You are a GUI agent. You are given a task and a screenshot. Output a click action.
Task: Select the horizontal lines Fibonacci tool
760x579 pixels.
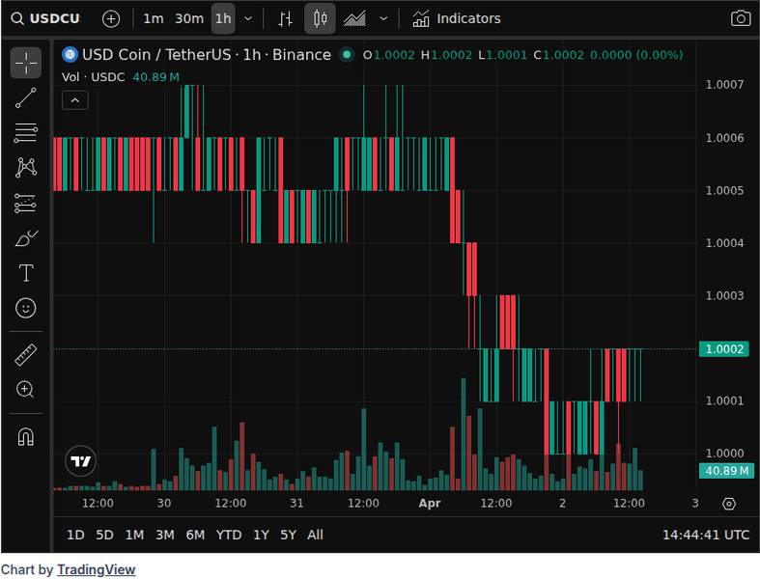point(26,133)
